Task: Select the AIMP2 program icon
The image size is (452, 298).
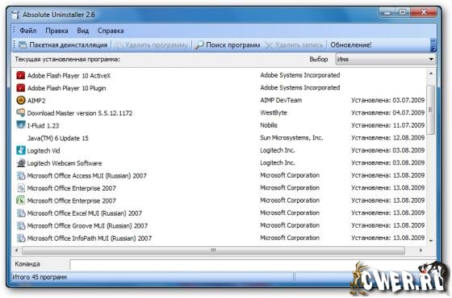Action: point(21,100)
